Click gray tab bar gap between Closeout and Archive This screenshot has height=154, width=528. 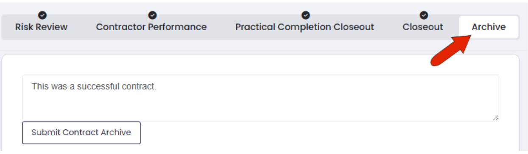[x=451, y=27]
